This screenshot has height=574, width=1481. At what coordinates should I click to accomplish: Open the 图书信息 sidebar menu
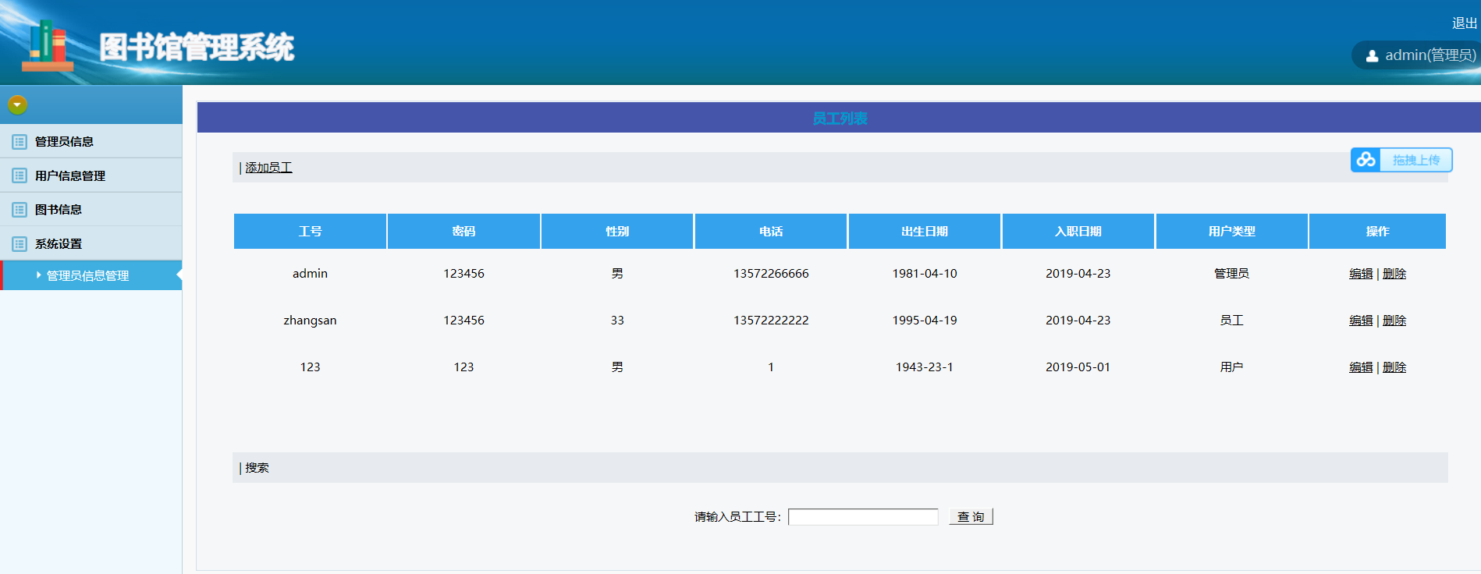click(59, 210)
